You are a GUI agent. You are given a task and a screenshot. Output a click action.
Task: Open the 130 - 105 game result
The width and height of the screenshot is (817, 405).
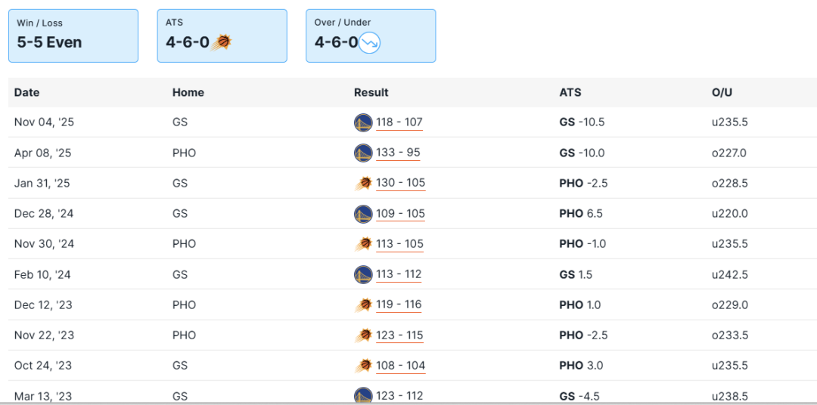pyautogui.click(x=400, y=183)
